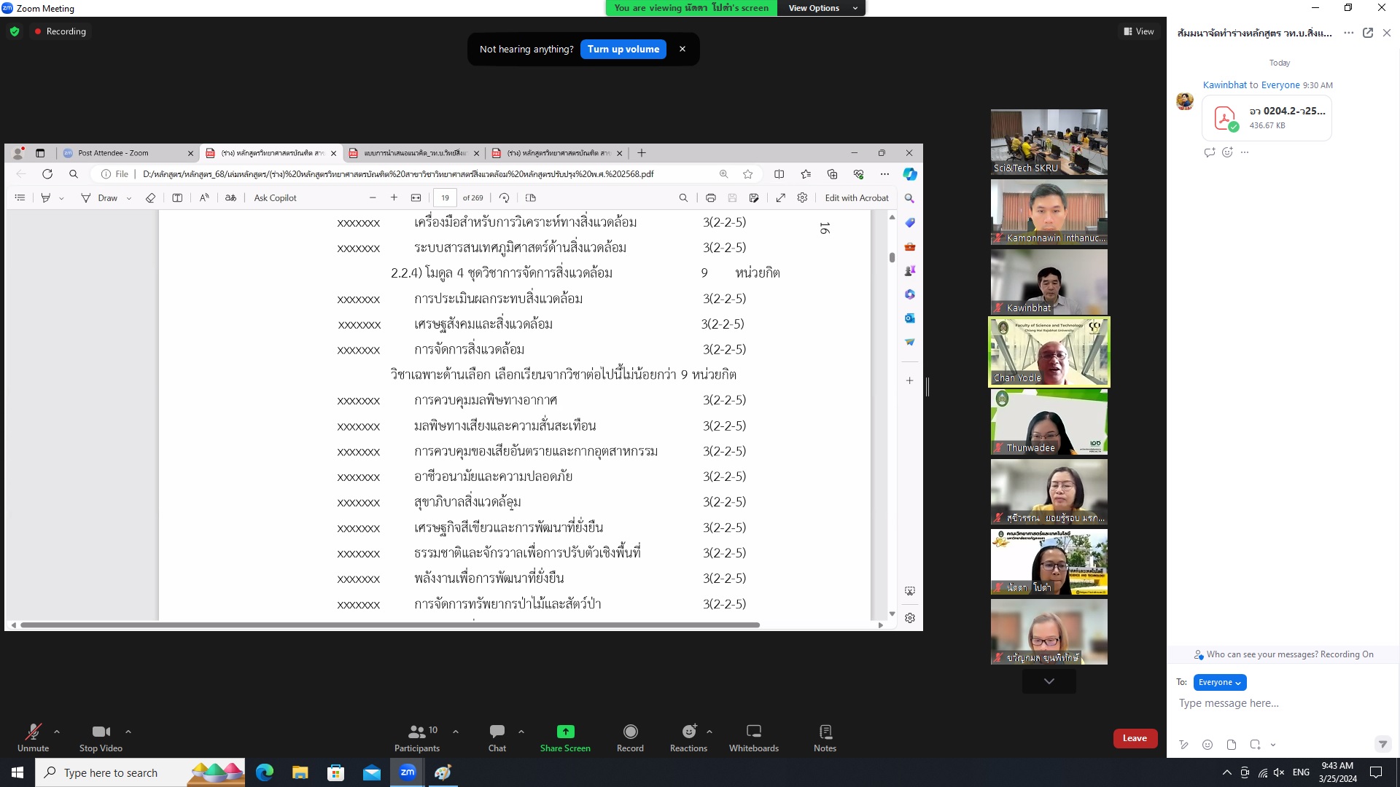Screen dimensions: 1400x787
Task: Open chat text formatting tool
Action: coord(1184,745)
